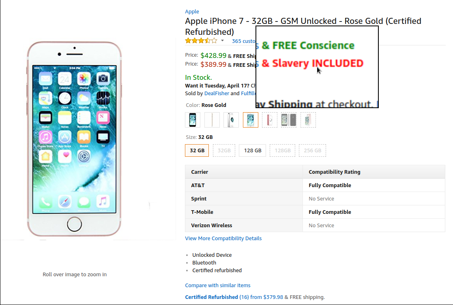Image resolution: width=453 pixels, height=305 pixels.
Task: Select the 32 GB size option
Action: tap(197, 150)
